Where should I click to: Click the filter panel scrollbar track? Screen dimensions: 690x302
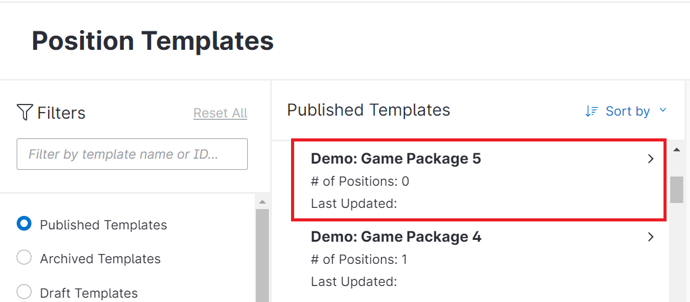pos(262,258)
